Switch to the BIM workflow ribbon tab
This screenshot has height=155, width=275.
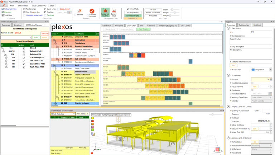point(23,6)
